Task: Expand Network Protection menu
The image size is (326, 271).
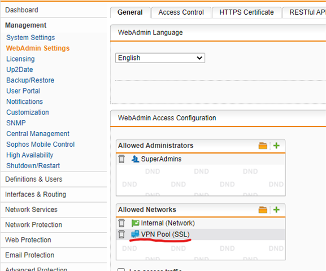Action: pos(34,225)
